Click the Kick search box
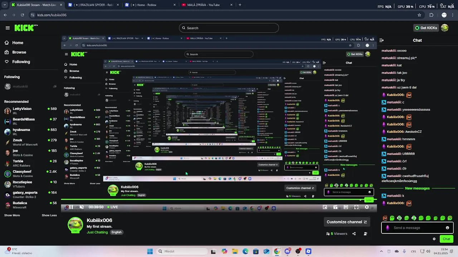 tap(229, 28)
